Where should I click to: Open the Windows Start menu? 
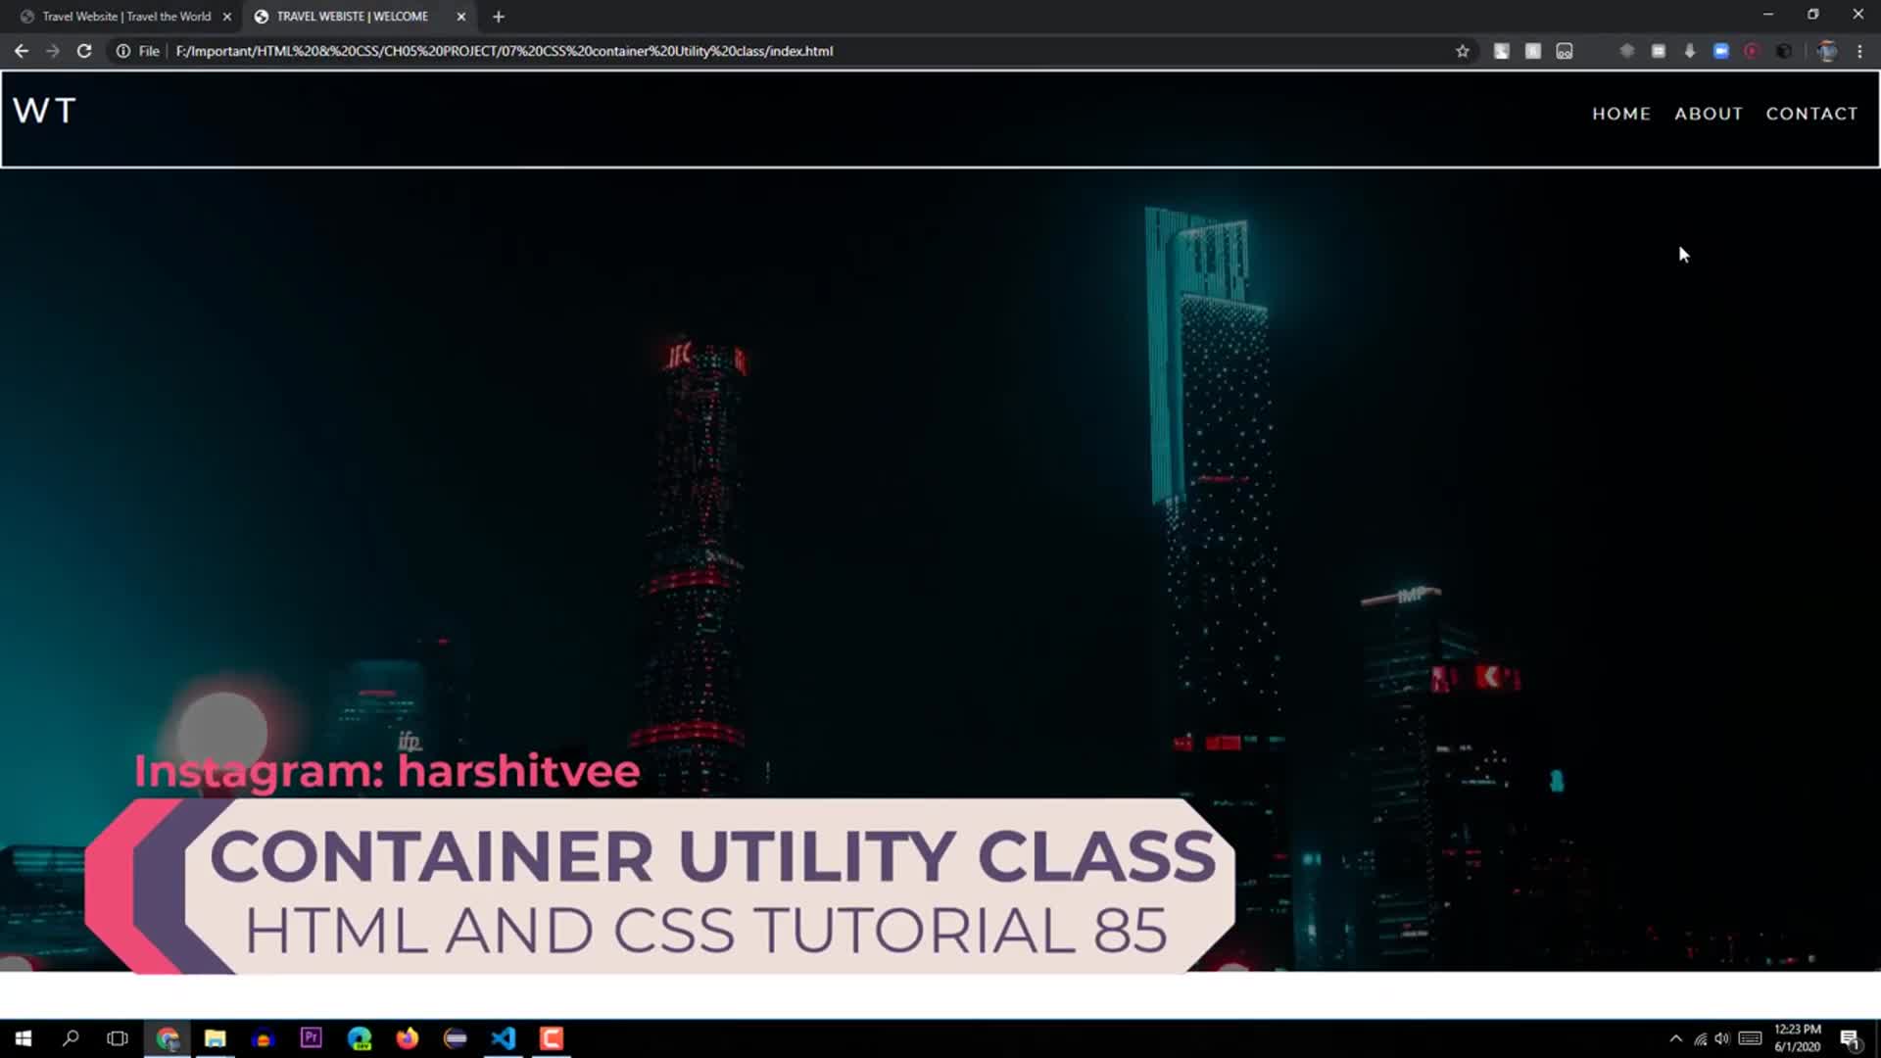click(x=24, y=1038)
